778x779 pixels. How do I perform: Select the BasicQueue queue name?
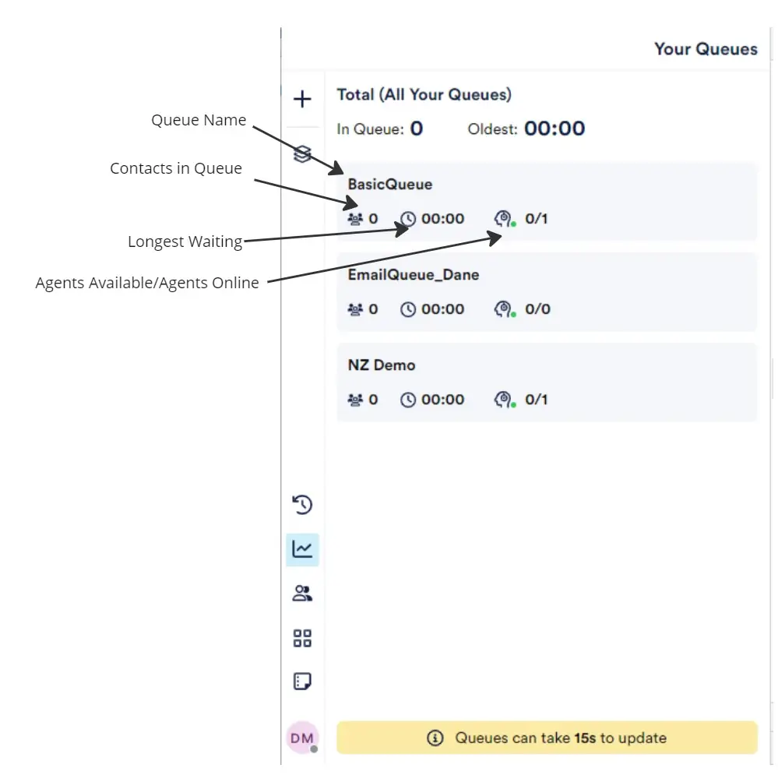click(x=389, y=185)
